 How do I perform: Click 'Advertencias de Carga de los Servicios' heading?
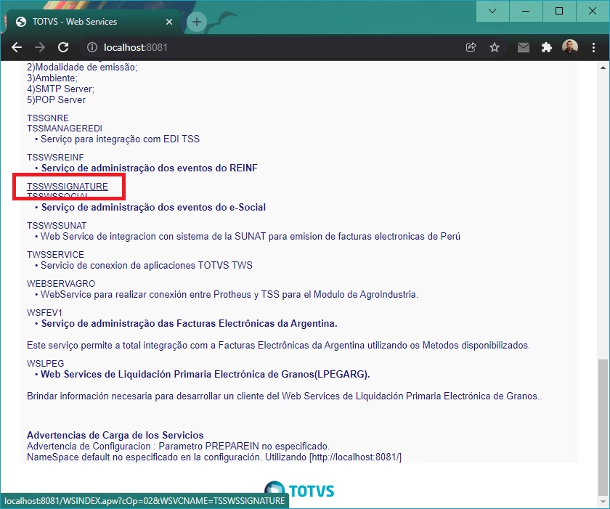point(115,435)
